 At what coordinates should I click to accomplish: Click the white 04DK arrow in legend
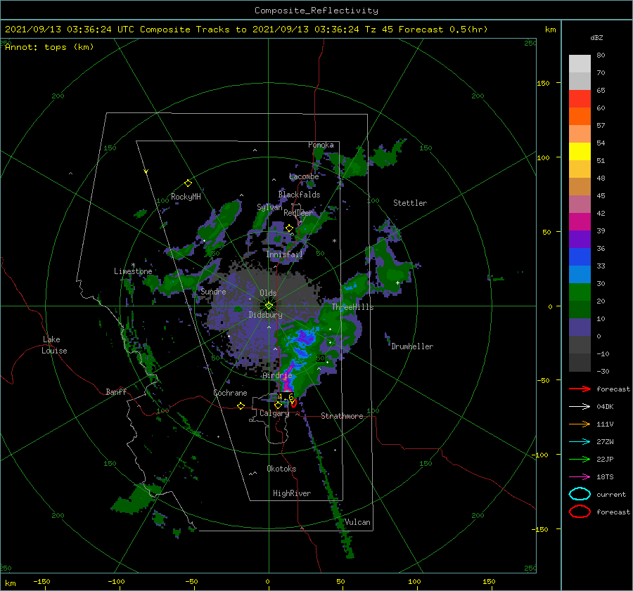580,407
